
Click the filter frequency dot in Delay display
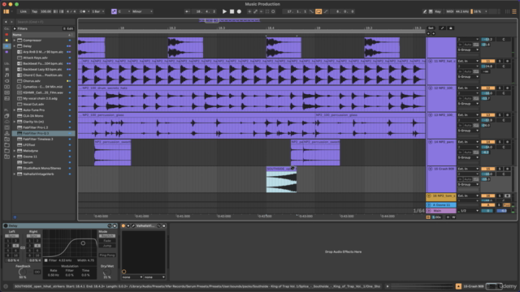click(x=83, y=243)
